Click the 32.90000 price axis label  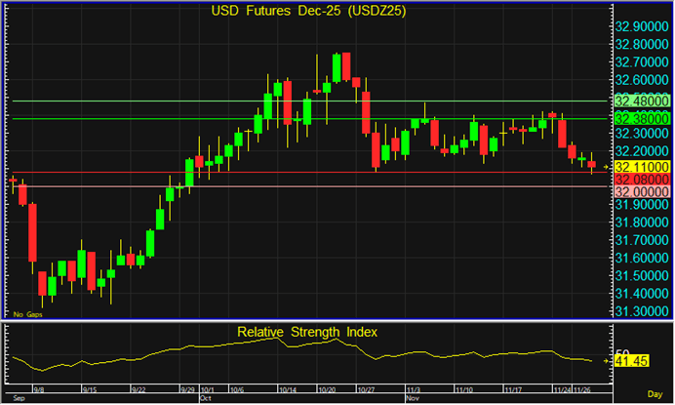pos(639,26)
